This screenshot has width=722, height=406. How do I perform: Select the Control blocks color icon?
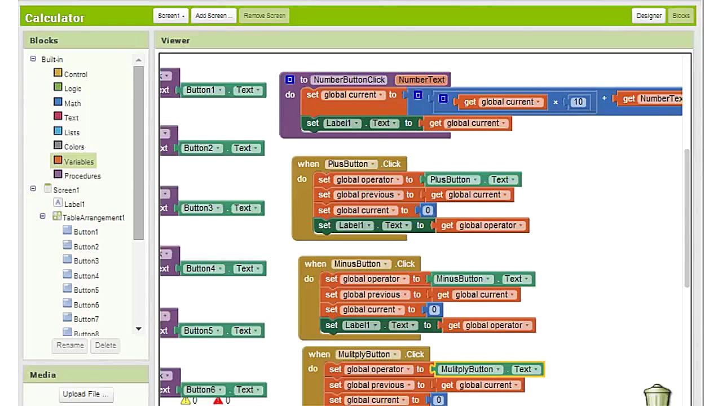point(58,73)
